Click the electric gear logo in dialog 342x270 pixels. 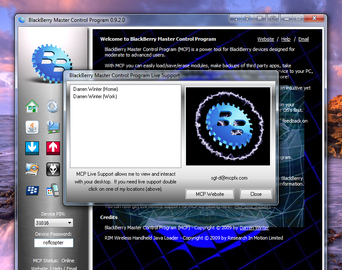228,126
